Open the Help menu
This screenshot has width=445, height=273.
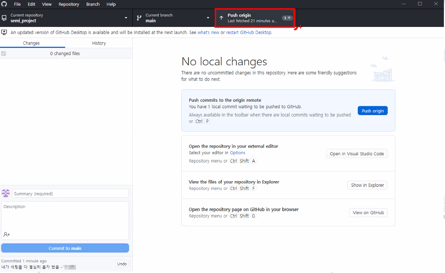[x=111, y=4]
